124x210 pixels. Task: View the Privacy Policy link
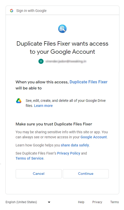point(69,153)
